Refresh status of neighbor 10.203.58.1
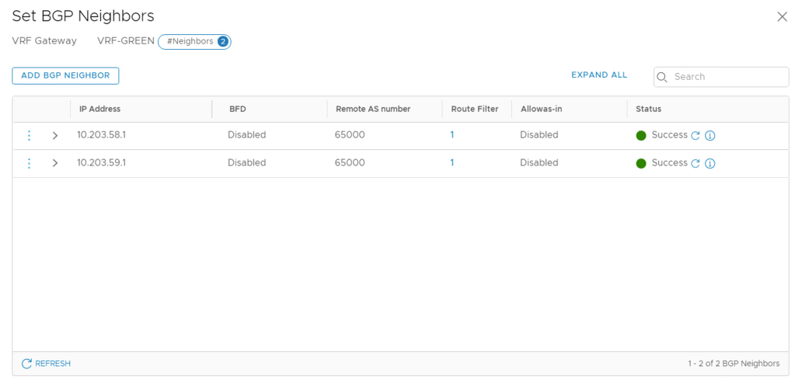 696,135
